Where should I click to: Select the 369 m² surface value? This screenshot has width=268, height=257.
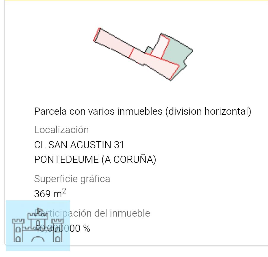coord(50,194)
